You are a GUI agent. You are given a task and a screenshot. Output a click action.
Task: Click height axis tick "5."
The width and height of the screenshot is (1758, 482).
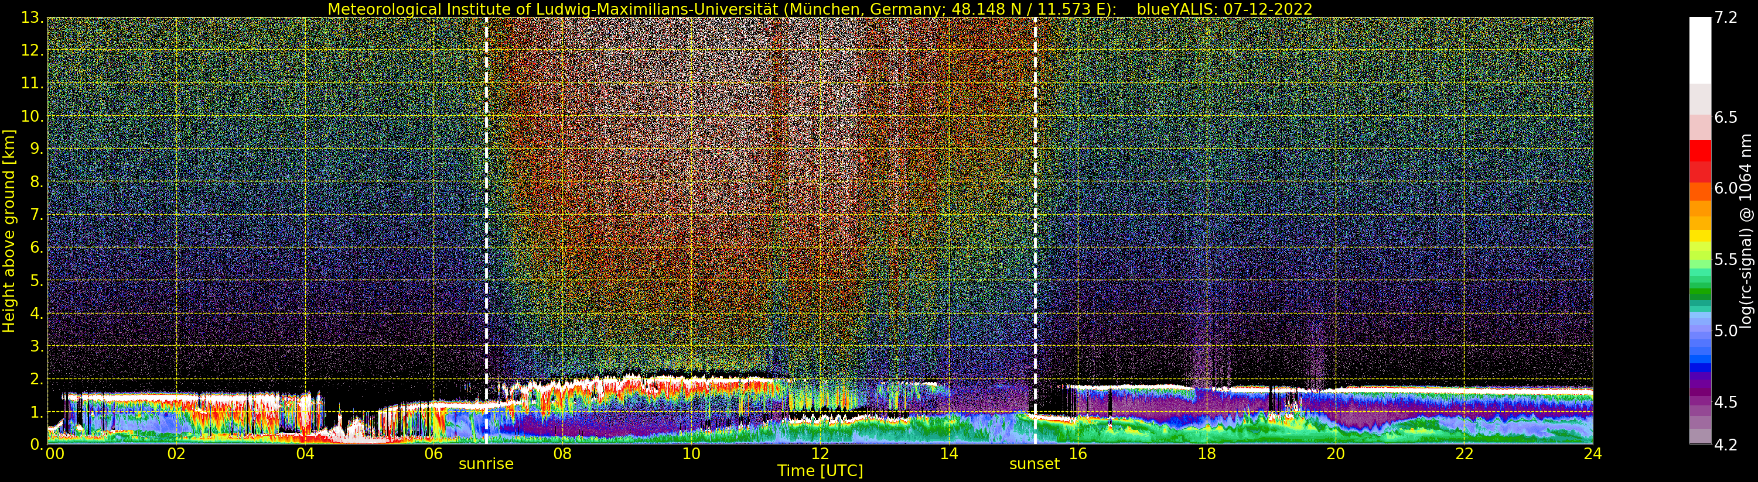(37, 280)
